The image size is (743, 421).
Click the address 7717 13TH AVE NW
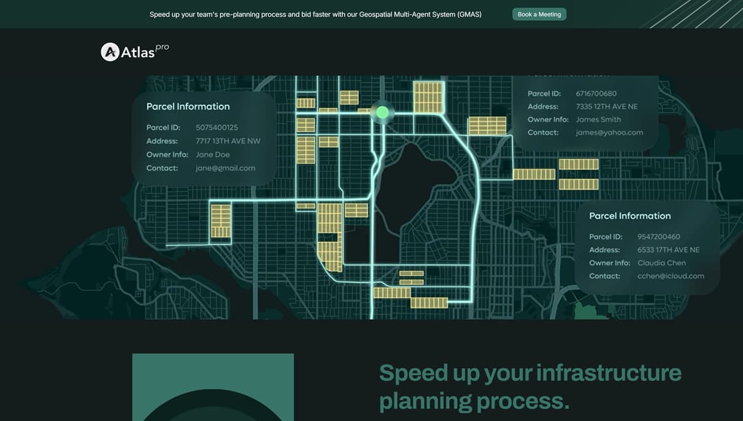click(228, 141)
